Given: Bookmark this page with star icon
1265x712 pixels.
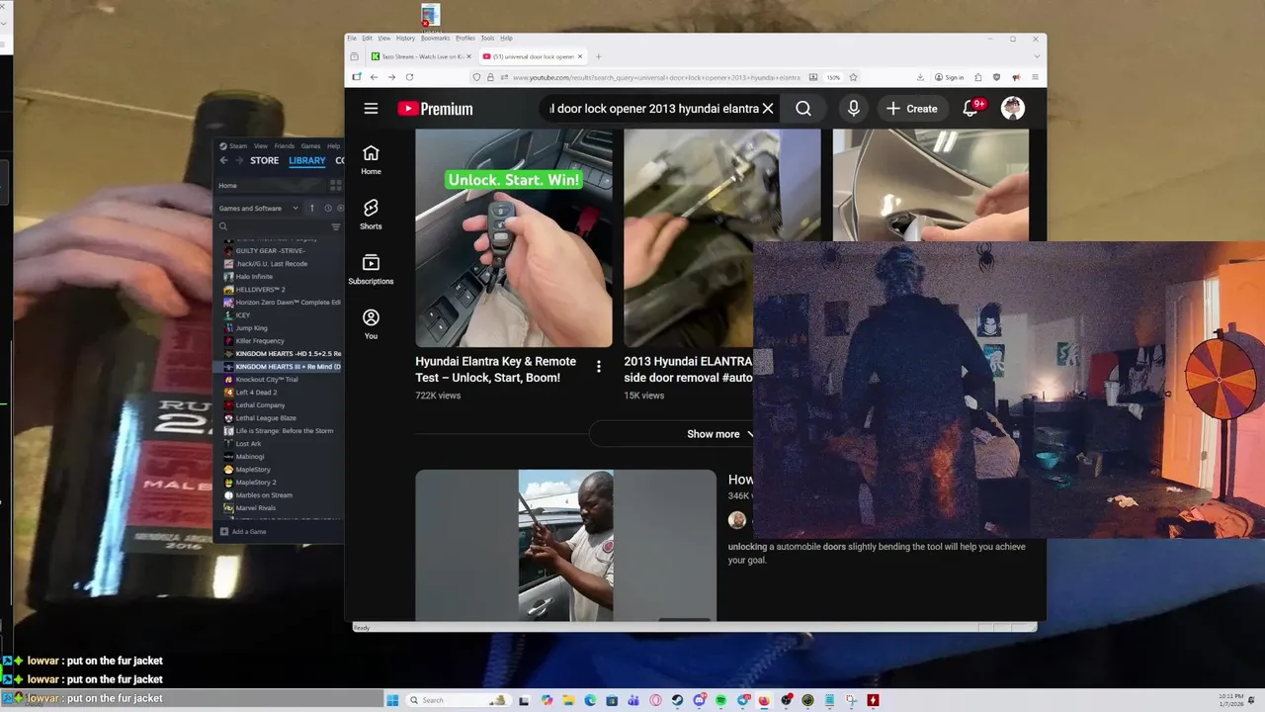Looking at the screenshot, I should coord(853,77).
